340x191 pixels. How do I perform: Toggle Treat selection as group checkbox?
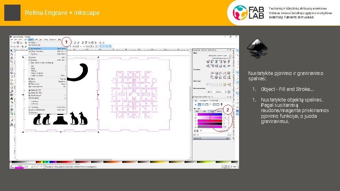pos(229,58)
